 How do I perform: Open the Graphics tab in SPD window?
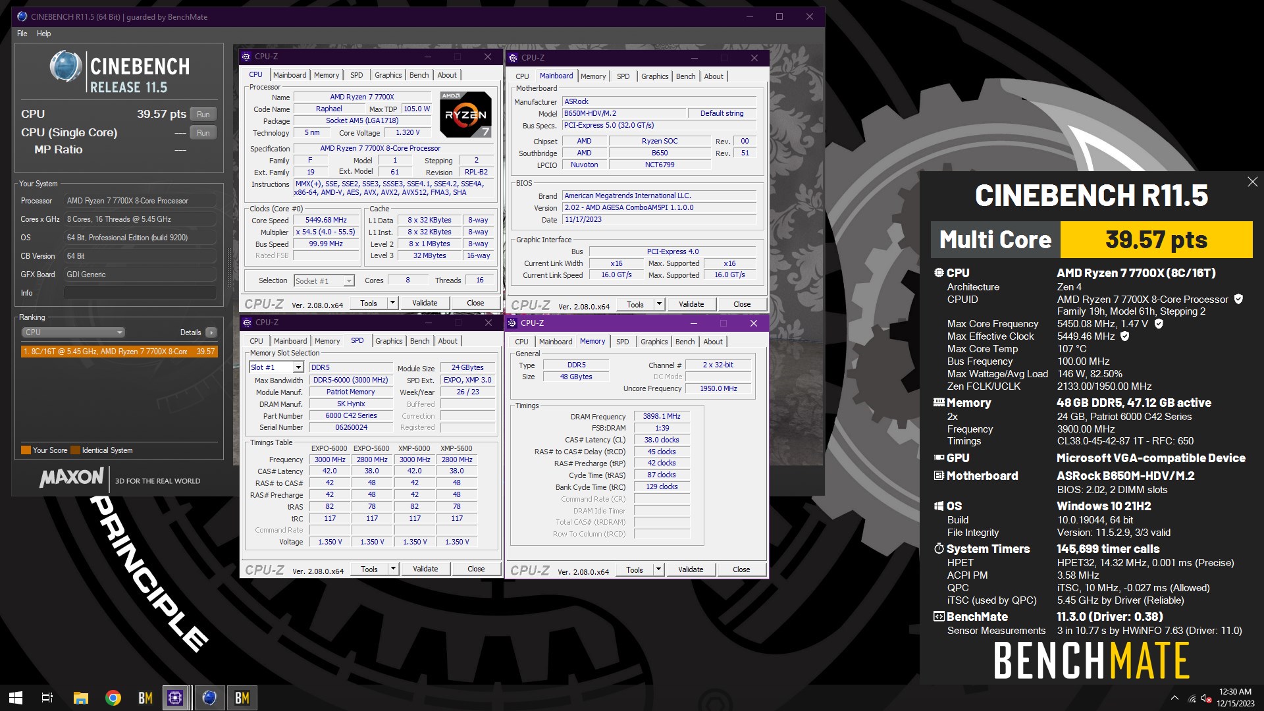click(x=388, y=341)
